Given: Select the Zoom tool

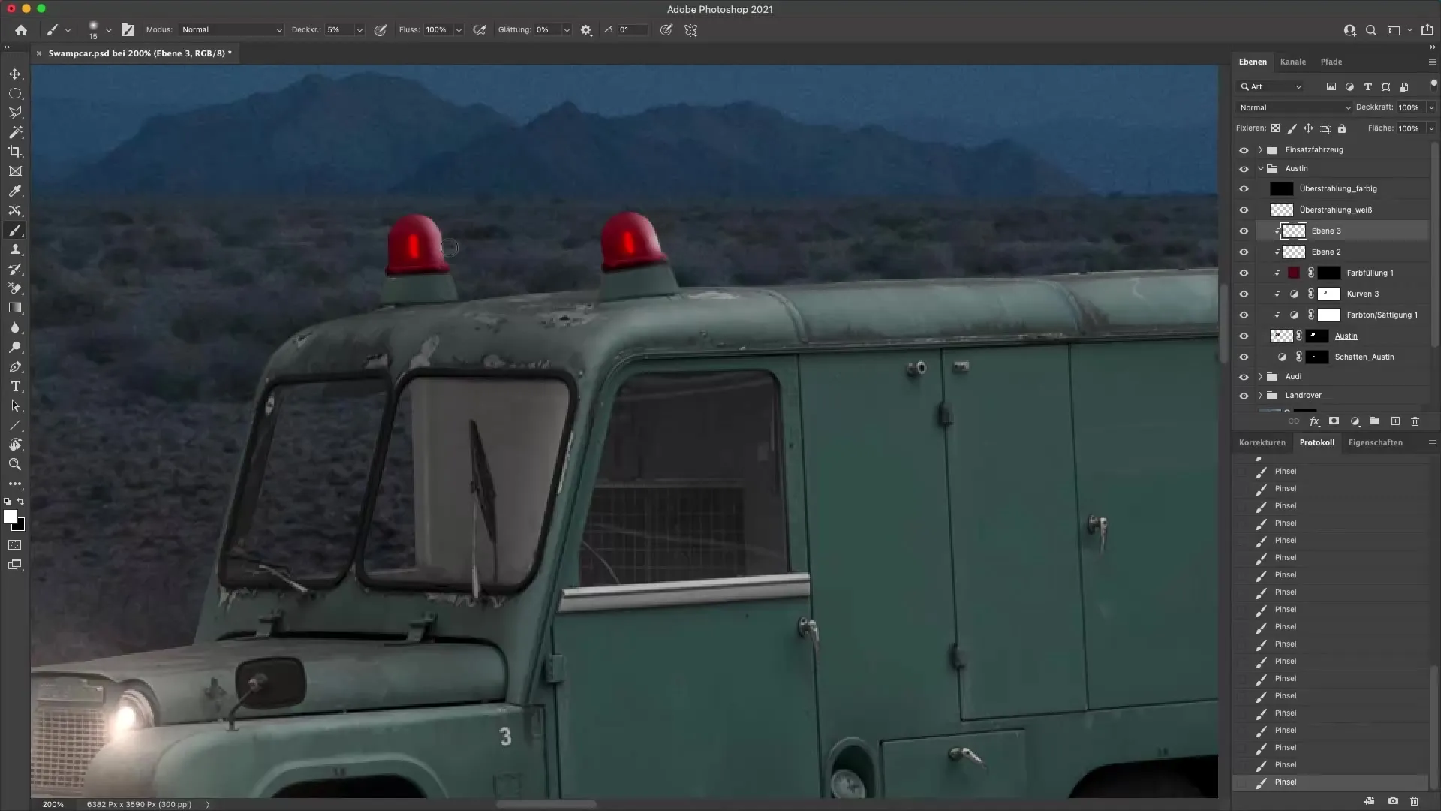Looking at the screenshot, I should [15, 464].
